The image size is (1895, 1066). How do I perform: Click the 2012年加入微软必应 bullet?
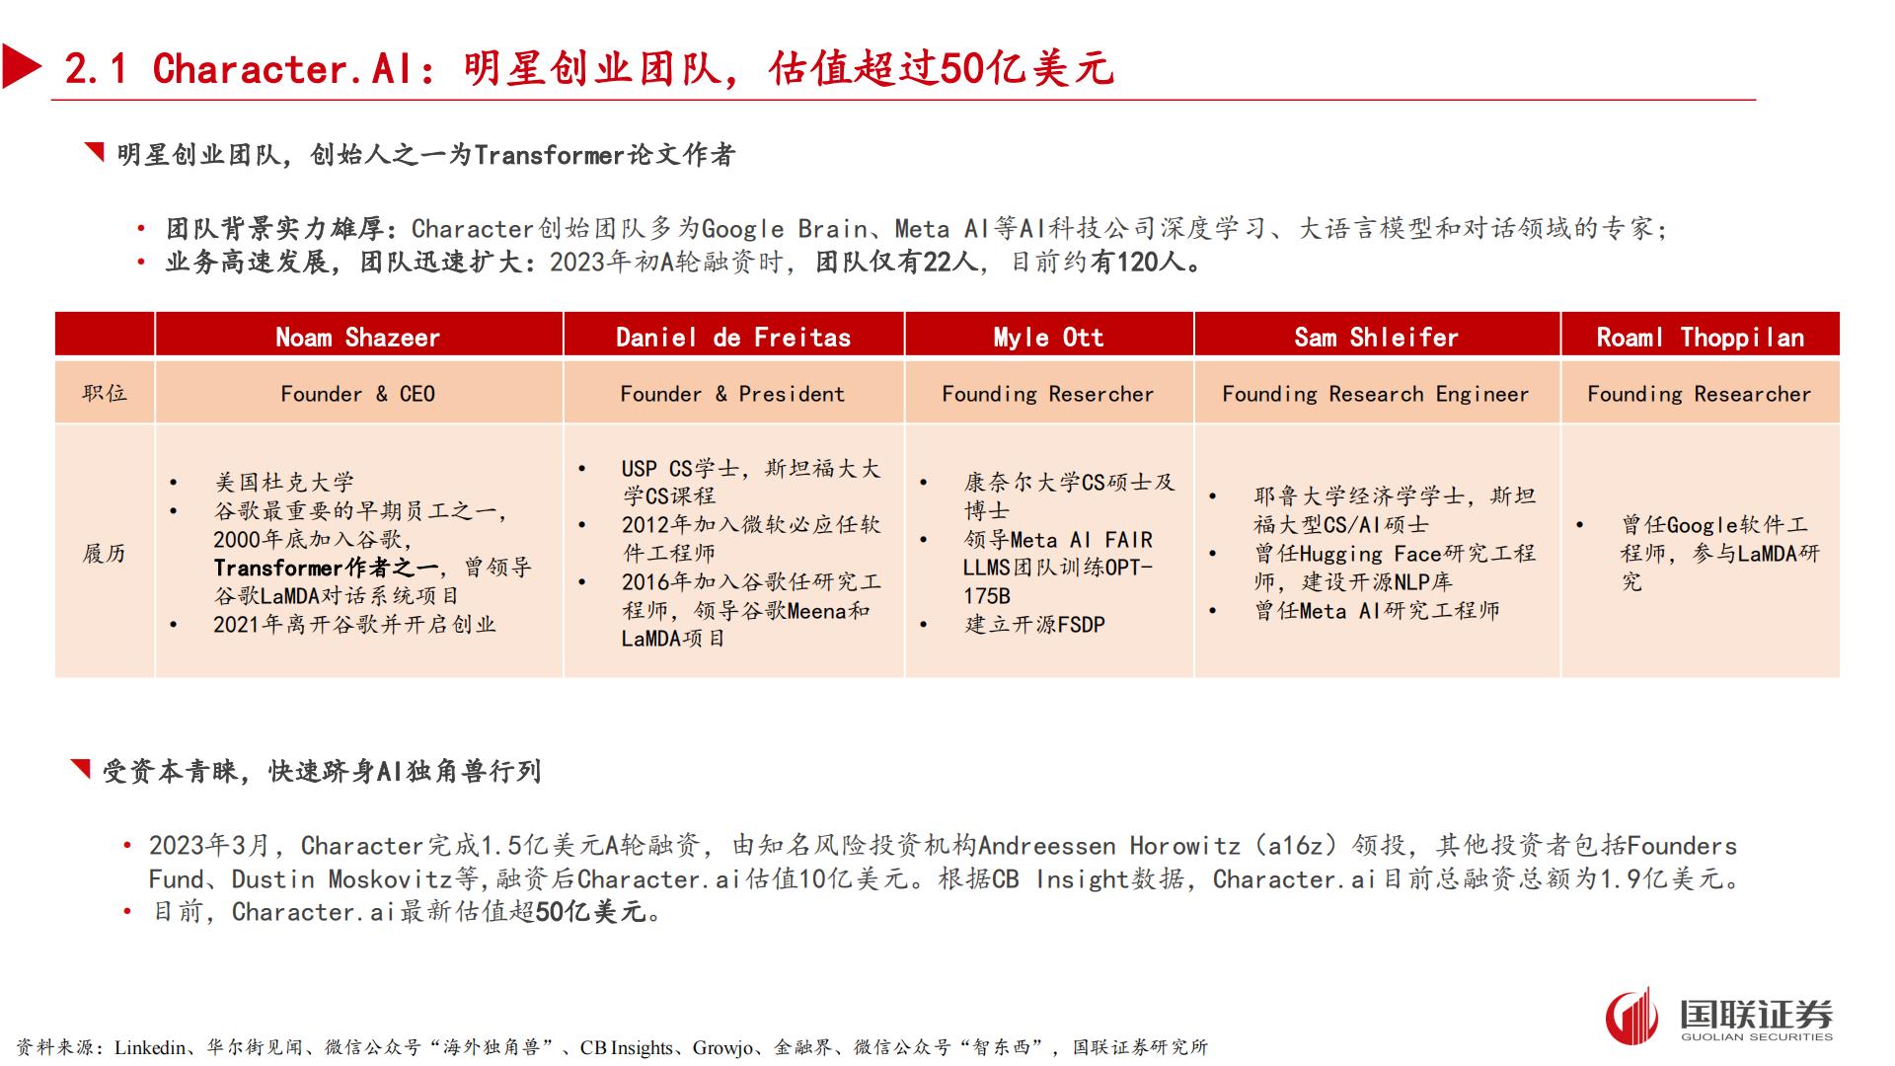coord(750,539)
